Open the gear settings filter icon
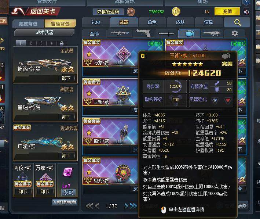The image size is (260, 219). pyautogui.click(x=234, y=33)
